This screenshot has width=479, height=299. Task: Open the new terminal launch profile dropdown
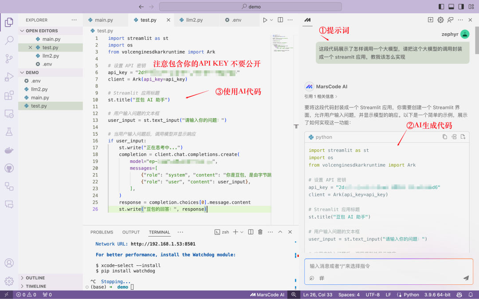242,232
